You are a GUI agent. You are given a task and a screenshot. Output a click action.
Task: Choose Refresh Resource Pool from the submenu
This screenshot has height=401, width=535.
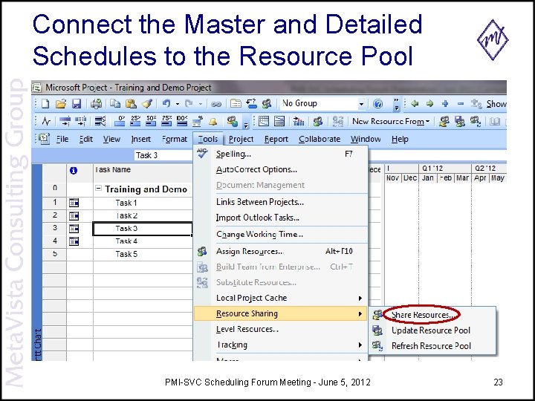432,346
